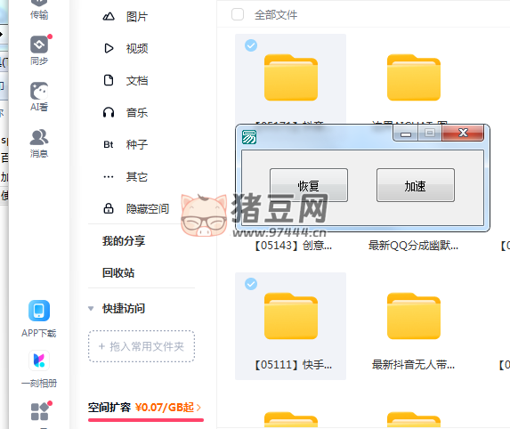
Task: Click the file name 最新QQ分成幽默...
Action: pyautogui.click(x=413, y=246)
